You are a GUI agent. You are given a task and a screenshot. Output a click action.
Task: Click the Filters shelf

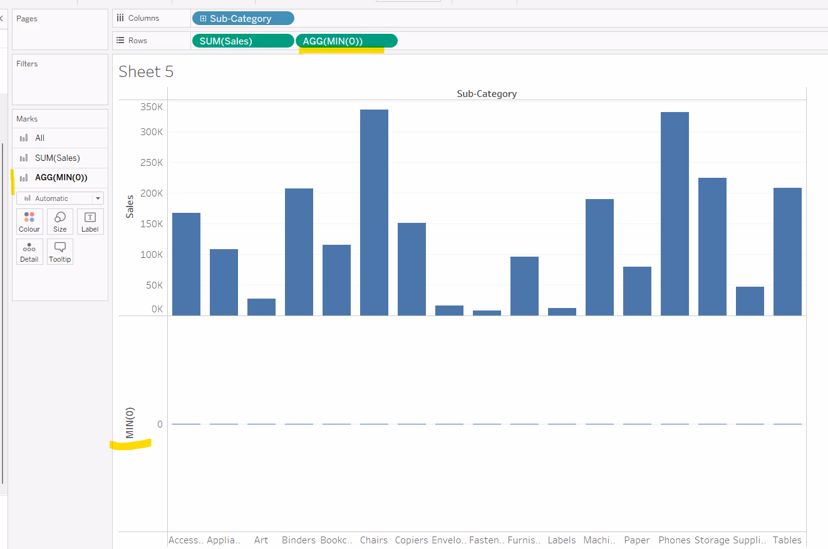point(60,80)
